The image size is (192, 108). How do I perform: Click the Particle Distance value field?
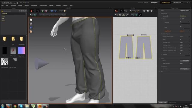pos(185,37)
